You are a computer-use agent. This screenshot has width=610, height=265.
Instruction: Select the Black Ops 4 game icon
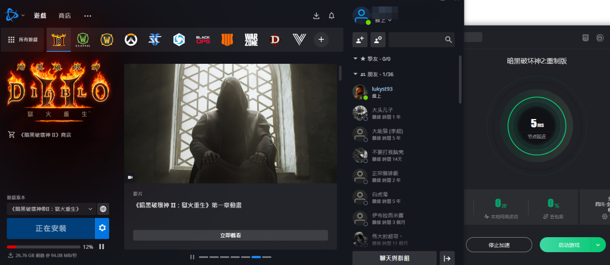227,40
